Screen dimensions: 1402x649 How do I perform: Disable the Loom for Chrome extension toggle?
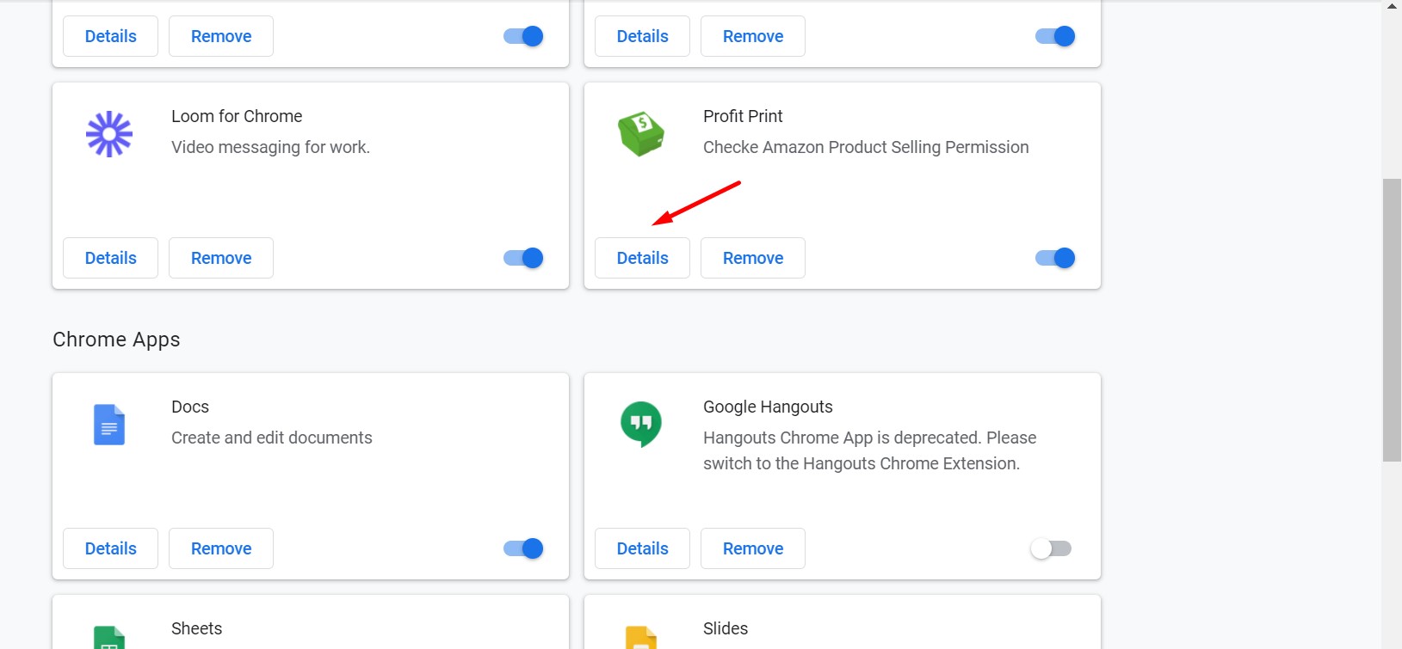click(x=523, y=258)
